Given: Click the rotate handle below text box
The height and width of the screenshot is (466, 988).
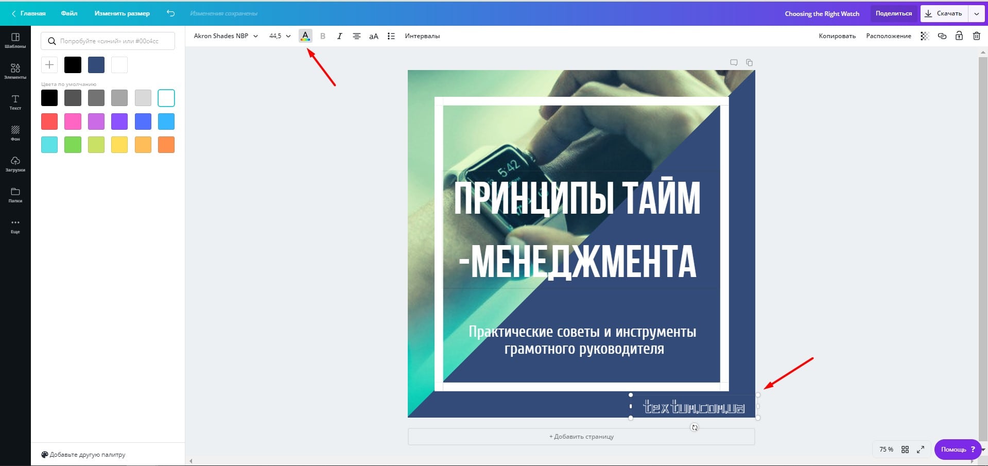Looking at the screenshot, I should [x=695, y=427].
